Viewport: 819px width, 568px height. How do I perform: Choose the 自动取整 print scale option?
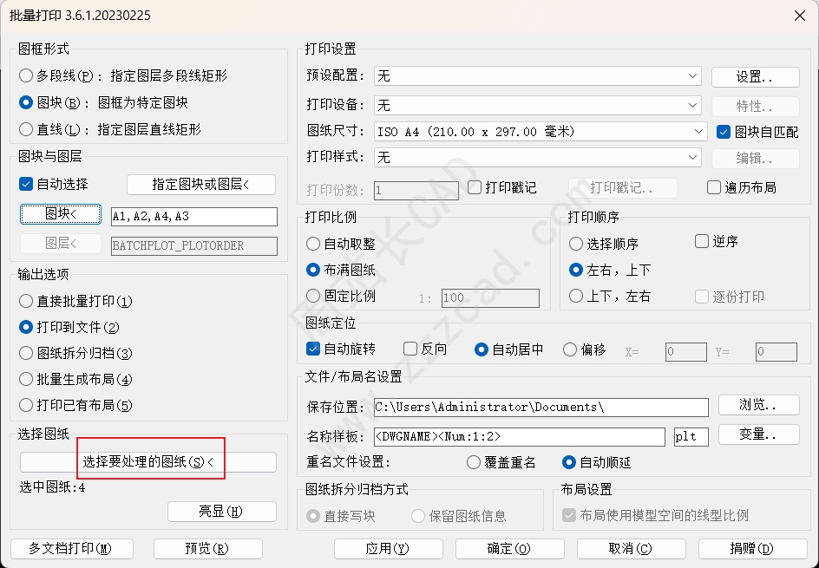[x=314, y=245]
